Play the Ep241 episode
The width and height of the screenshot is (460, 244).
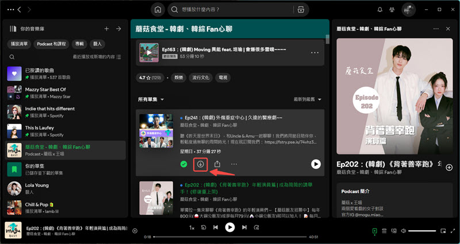click(316, 164)
